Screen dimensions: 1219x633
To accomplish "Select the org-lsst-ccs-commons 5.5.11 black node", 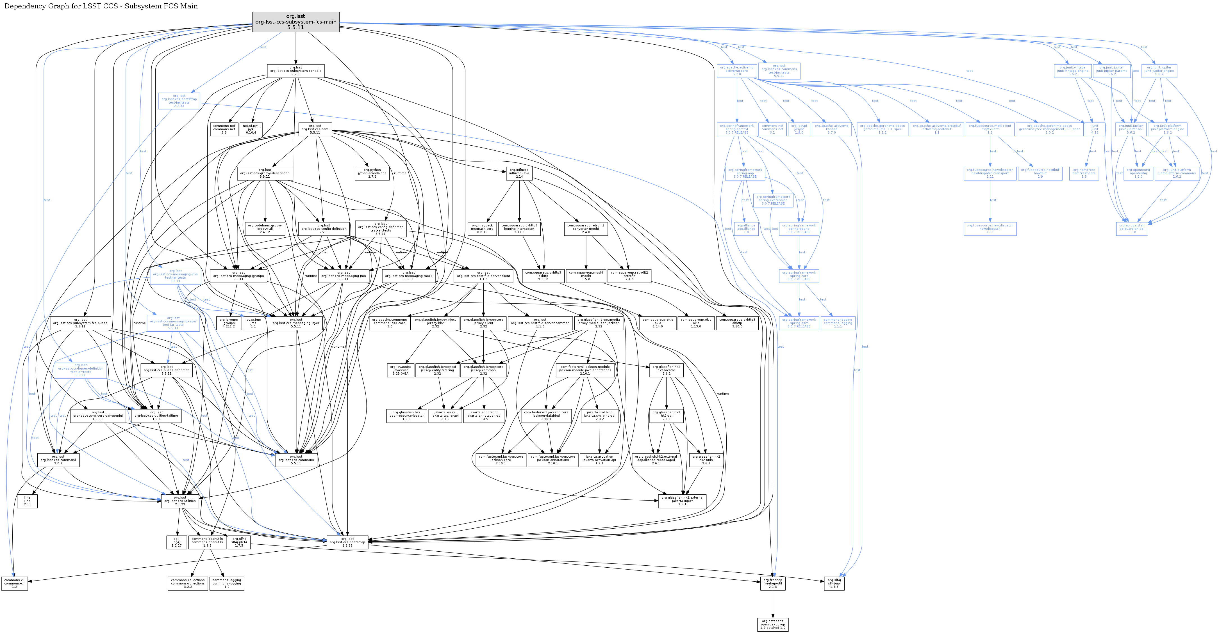I will (296, 460).
